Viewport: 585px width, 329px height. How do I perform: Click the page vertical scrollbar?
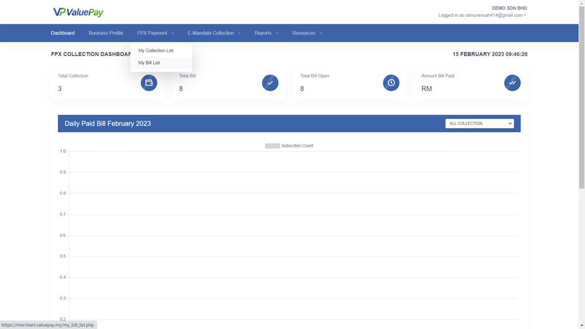[581, 93]
